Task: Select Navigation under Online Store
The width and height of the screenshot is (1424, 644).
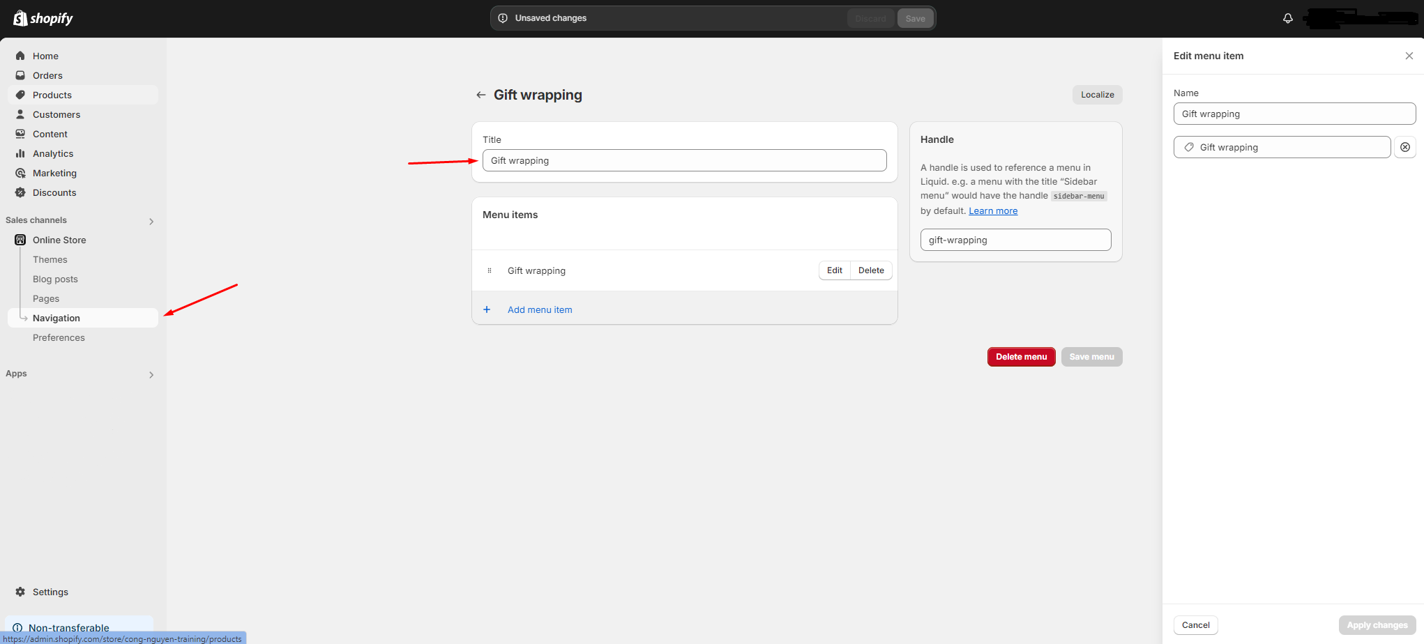Action: [82, 318]
